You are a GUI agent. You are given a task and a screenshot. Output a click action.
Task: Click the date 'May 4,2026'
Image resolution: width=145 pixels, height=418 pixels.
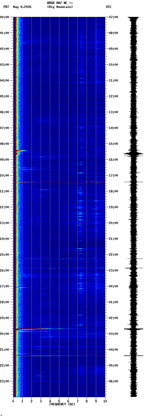pos(22,7)
